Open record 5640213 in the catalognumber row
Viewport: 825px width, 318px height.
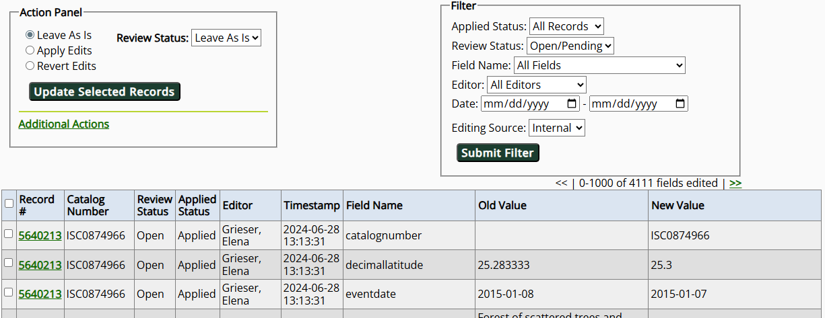point(40,236)
